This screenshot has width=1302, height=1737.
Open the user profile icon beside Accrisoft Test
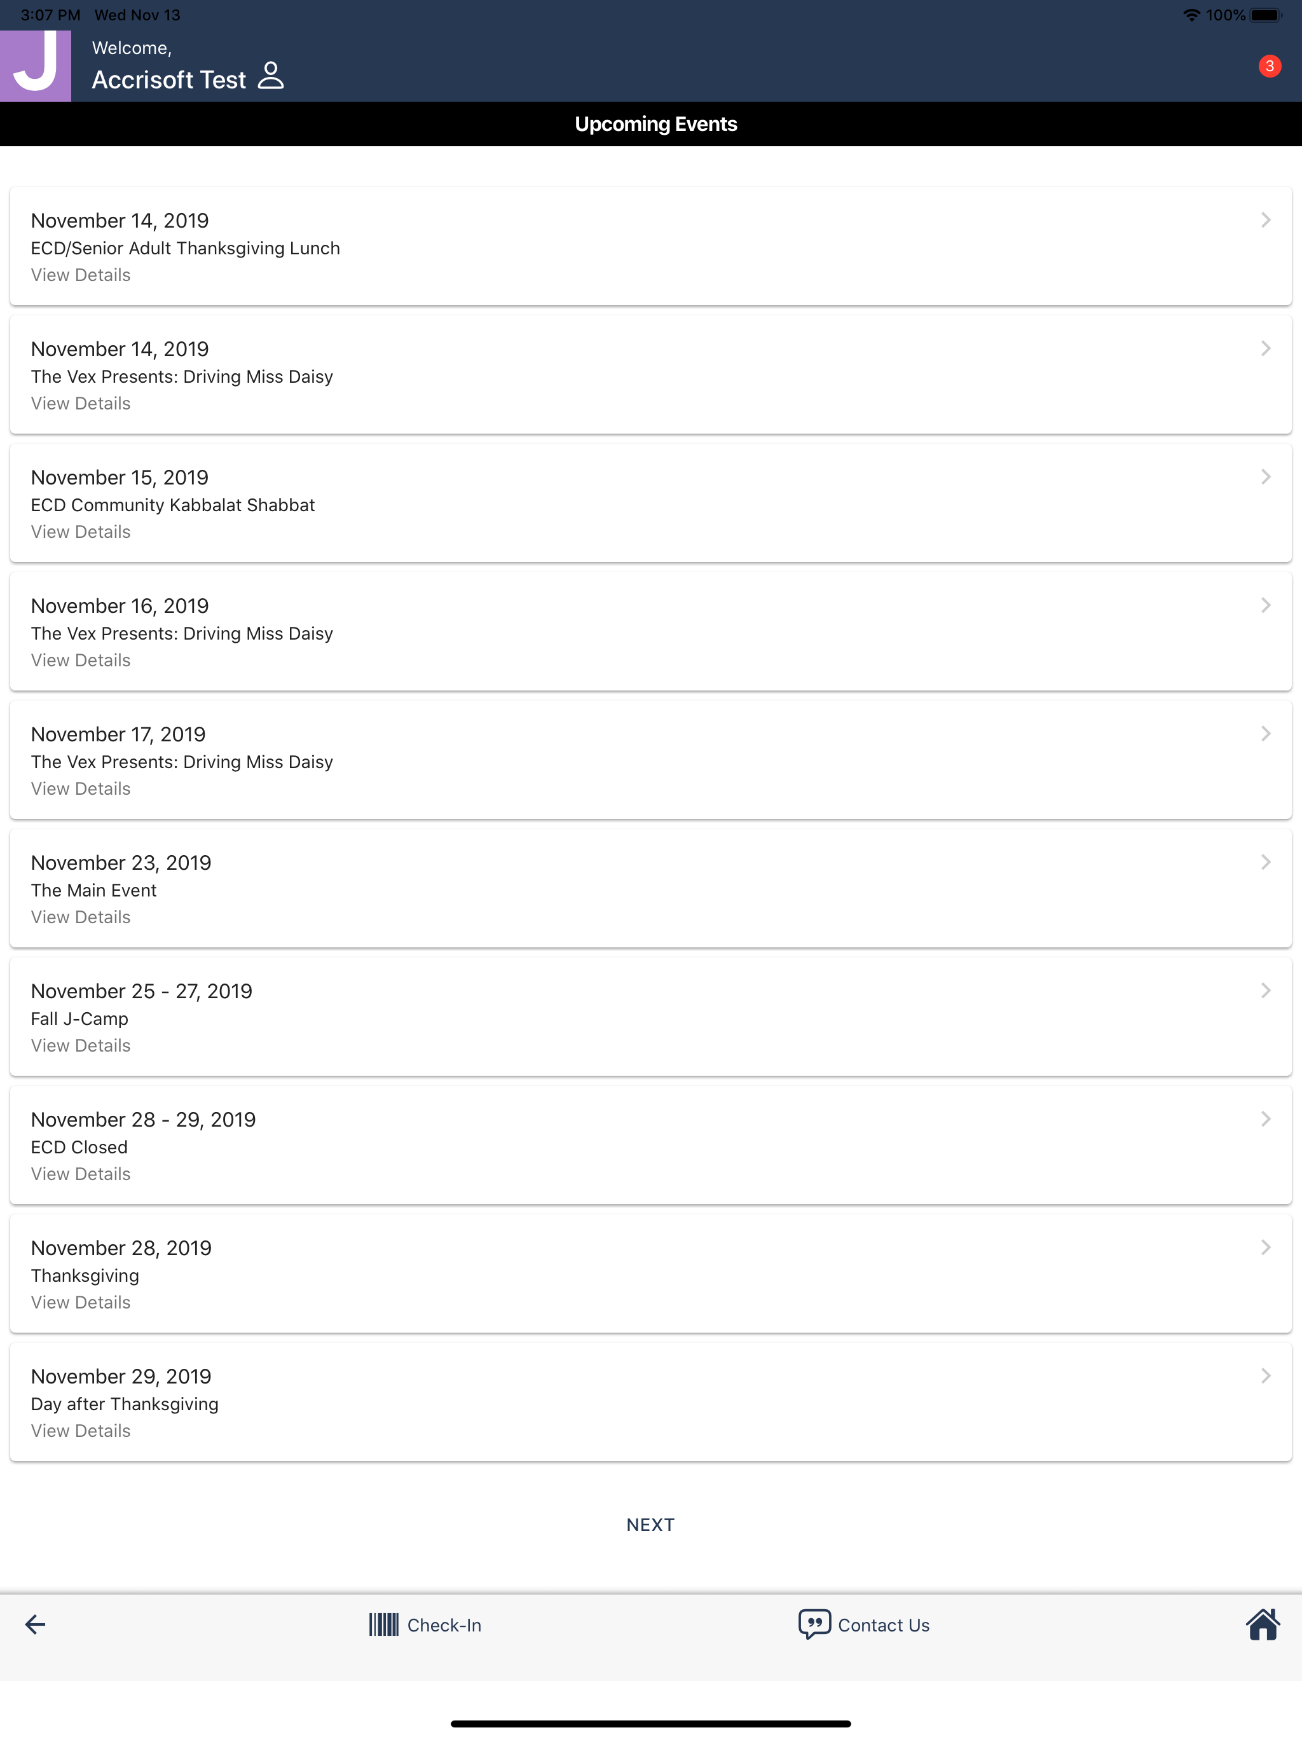271,76
